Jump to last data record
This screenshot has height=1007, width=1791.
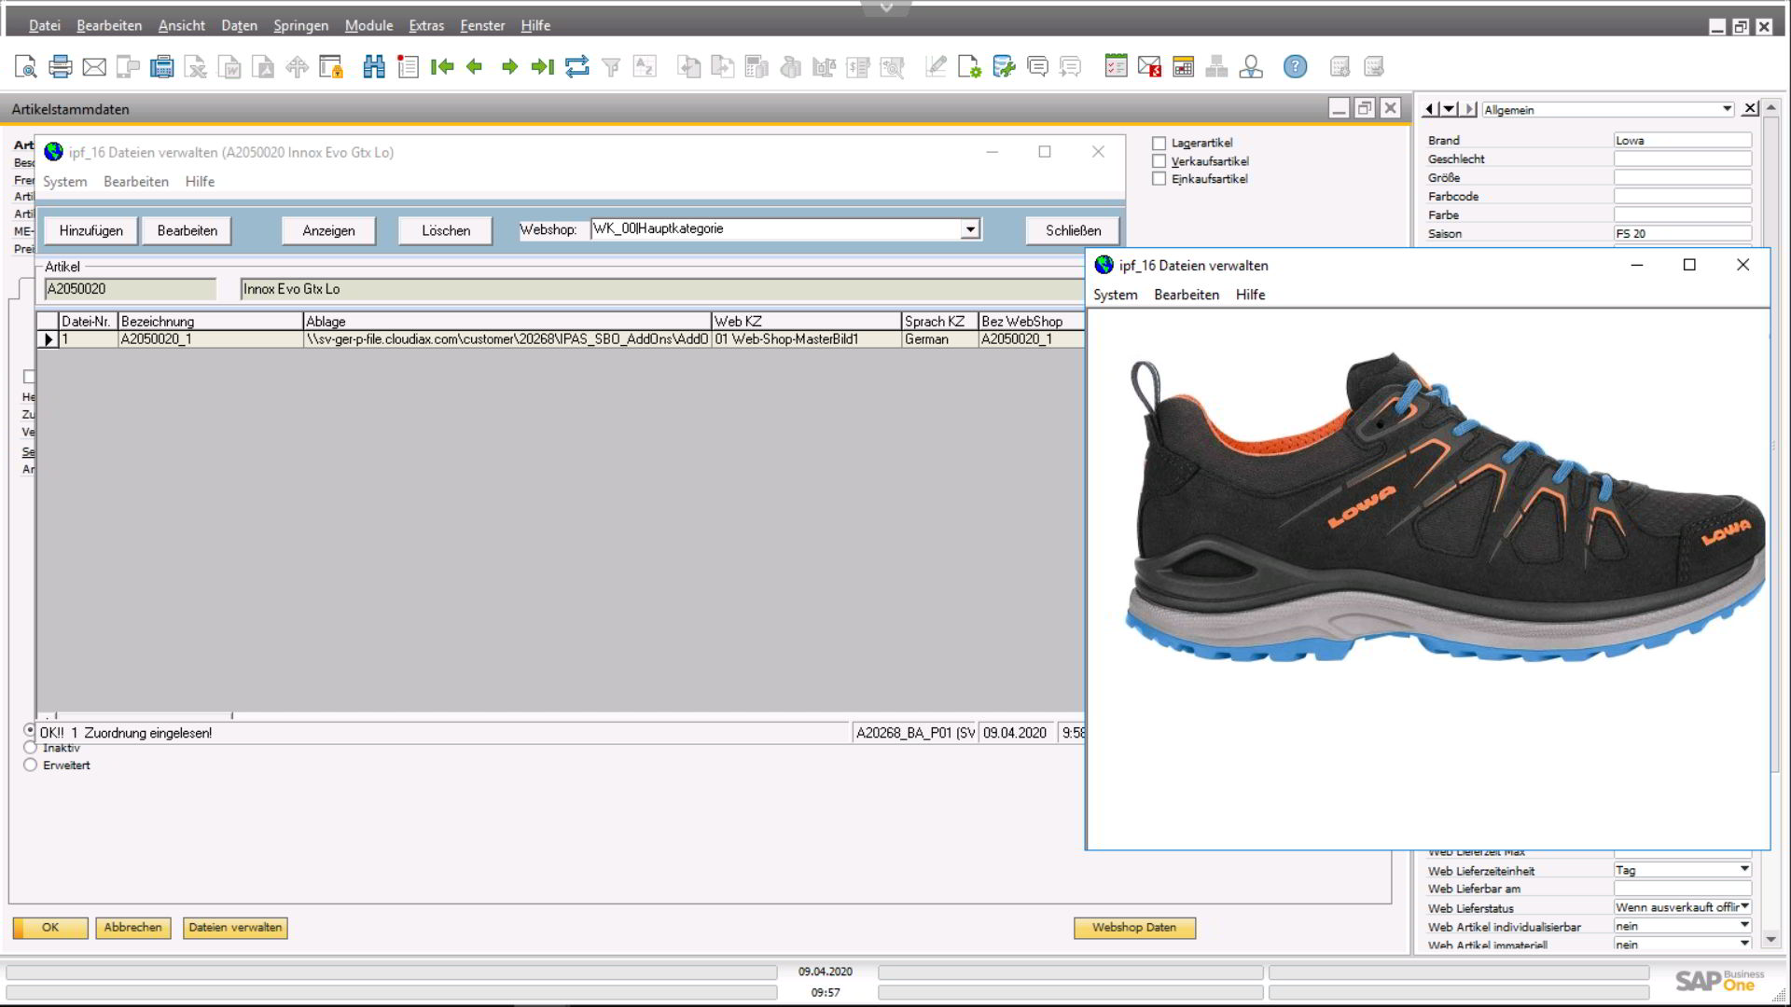pyautogui.click(x=543, y=67)
